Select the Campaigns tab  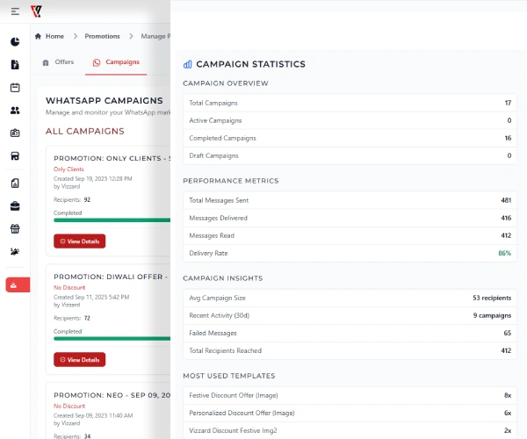click(x=116, y=62)
